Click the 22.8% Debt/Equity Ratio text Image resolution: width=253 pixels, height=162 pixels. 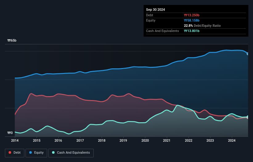[x=202, y=26]
